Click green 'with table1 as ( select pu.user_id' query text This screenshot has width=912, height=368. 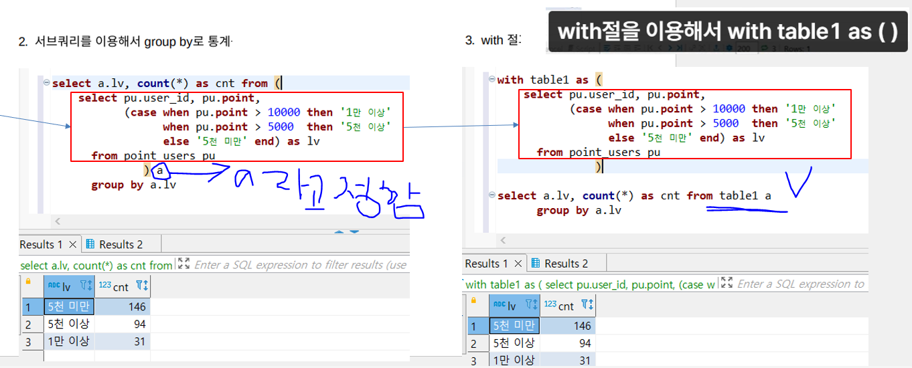[590, 284]
